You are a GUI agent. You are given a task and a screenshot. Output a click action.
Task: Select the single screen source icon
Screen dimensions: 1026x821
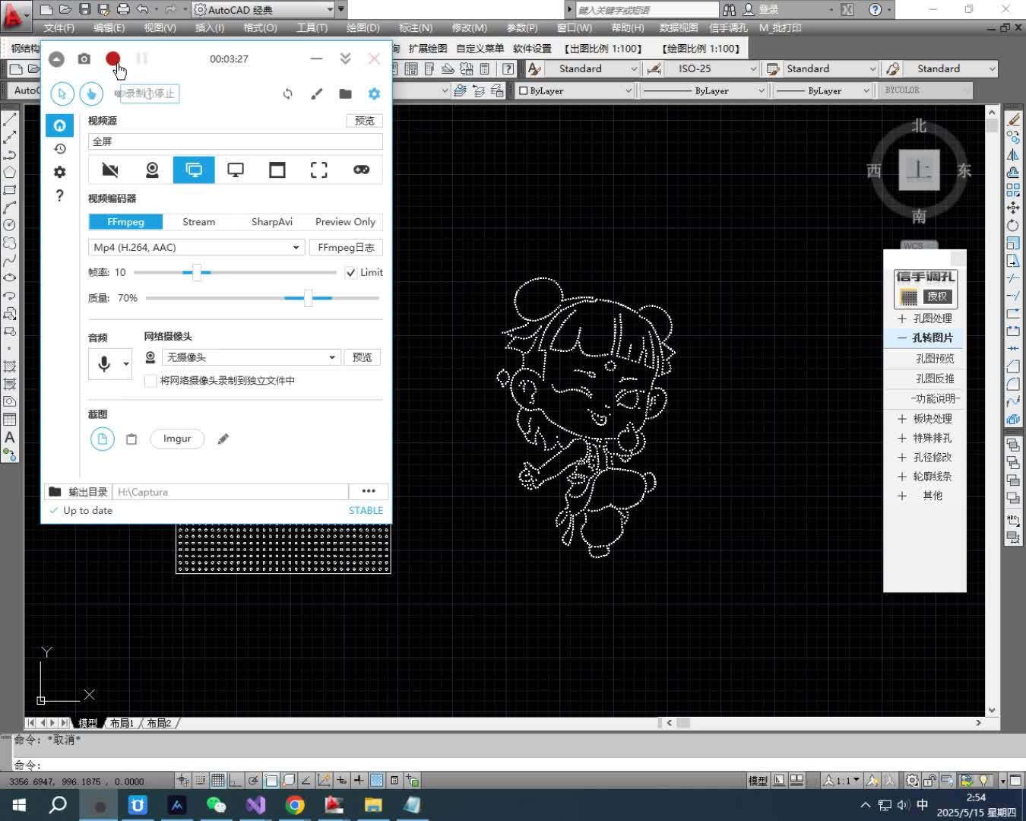point(236,170)
